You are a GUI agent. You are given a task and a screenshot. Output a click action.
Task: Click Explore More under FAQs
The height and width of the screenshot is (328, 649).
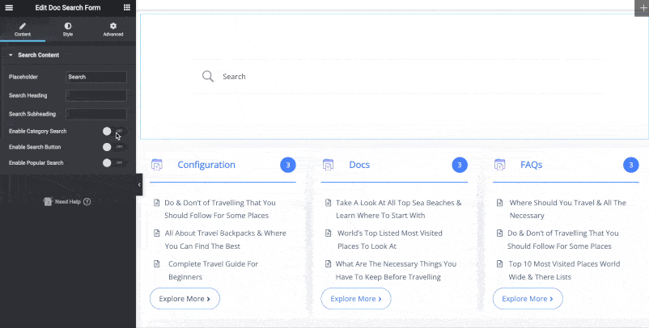528,298
